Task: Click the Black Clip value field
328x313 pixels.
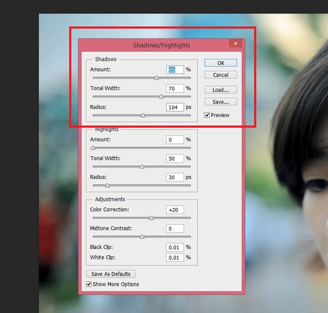Action: (175, 247)
